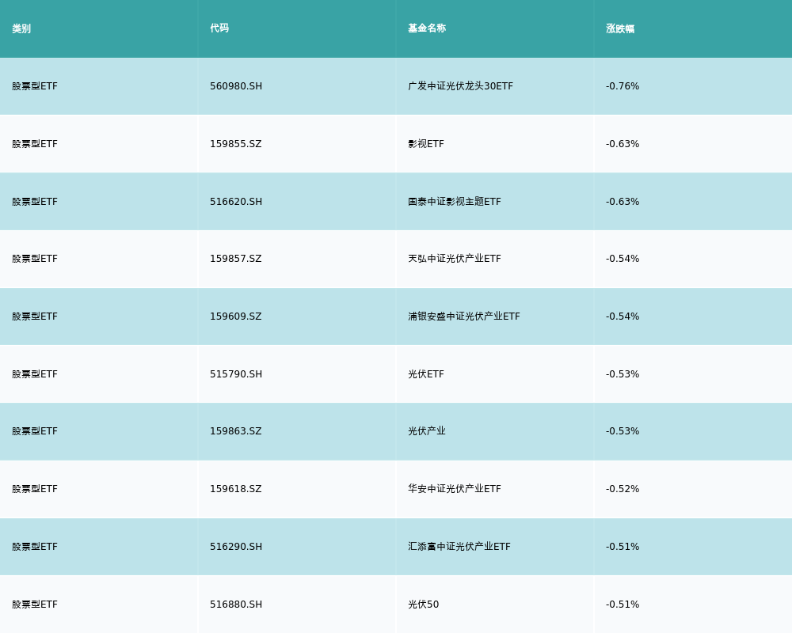Click the -0.76% change value
Screen dimensions: 792x633
point(623,86)
